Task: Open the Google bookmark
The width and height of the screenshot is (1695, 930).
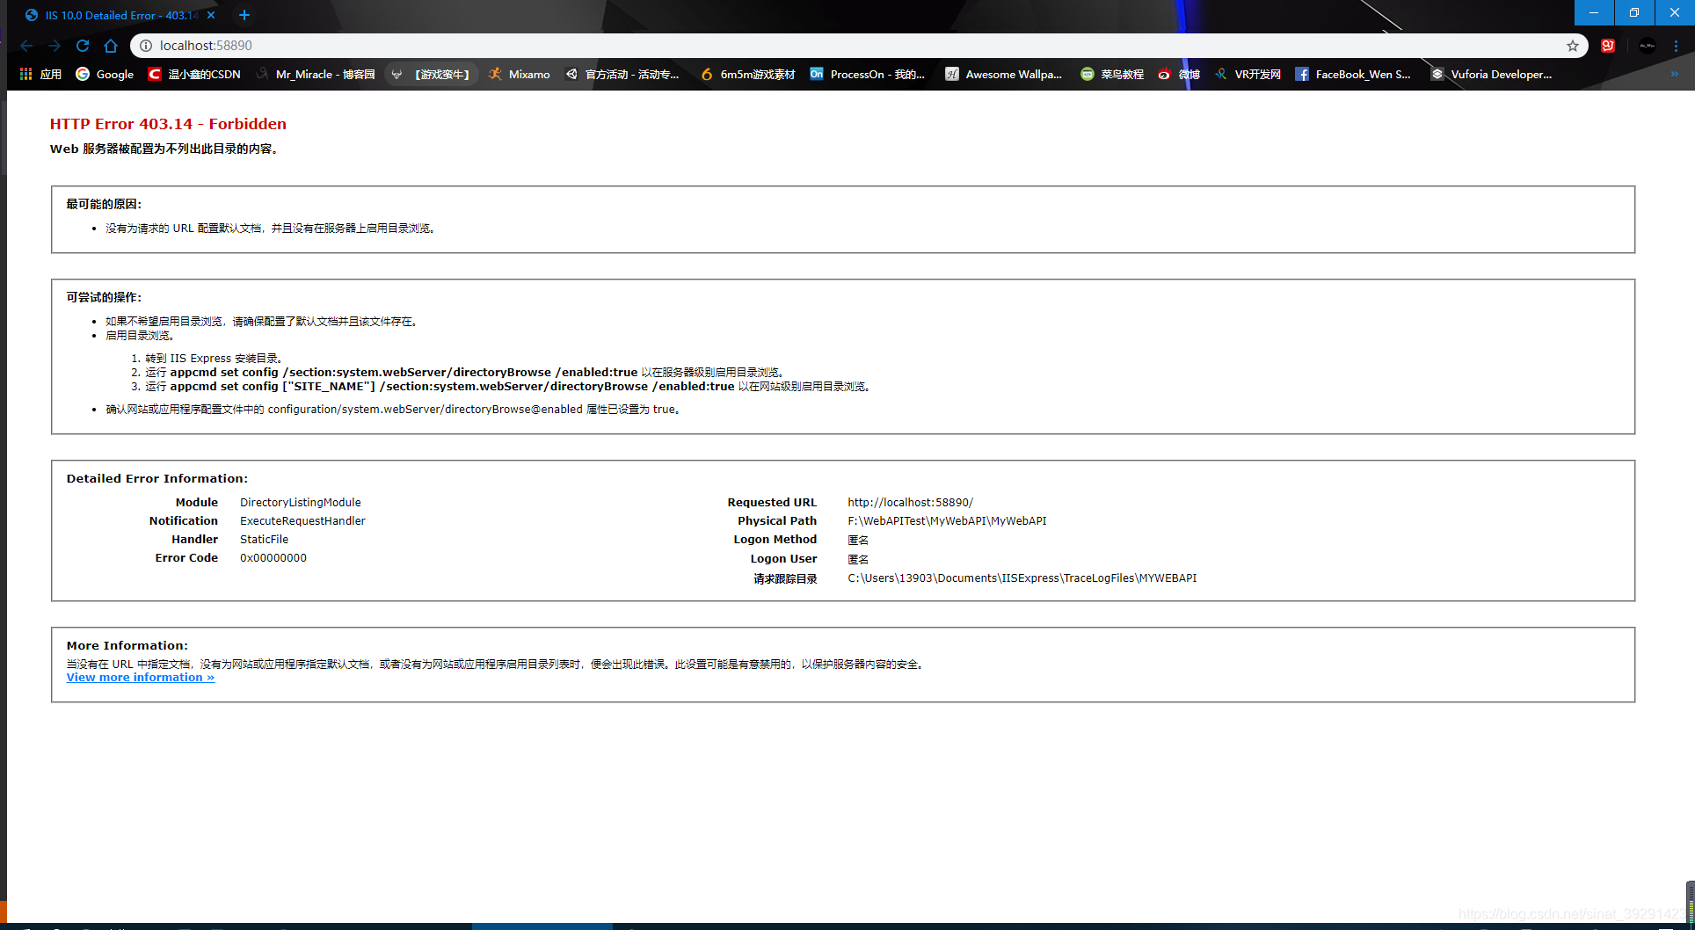Action: [x=105, y=75]
